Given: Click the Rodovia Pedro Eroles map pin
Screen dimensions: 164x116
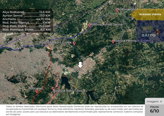Looking at the screenshot, I should 74,43.
